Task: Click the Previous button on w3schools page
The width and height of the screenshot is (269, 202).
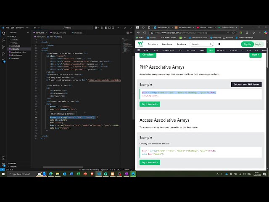Action: [x=148, y=55]
